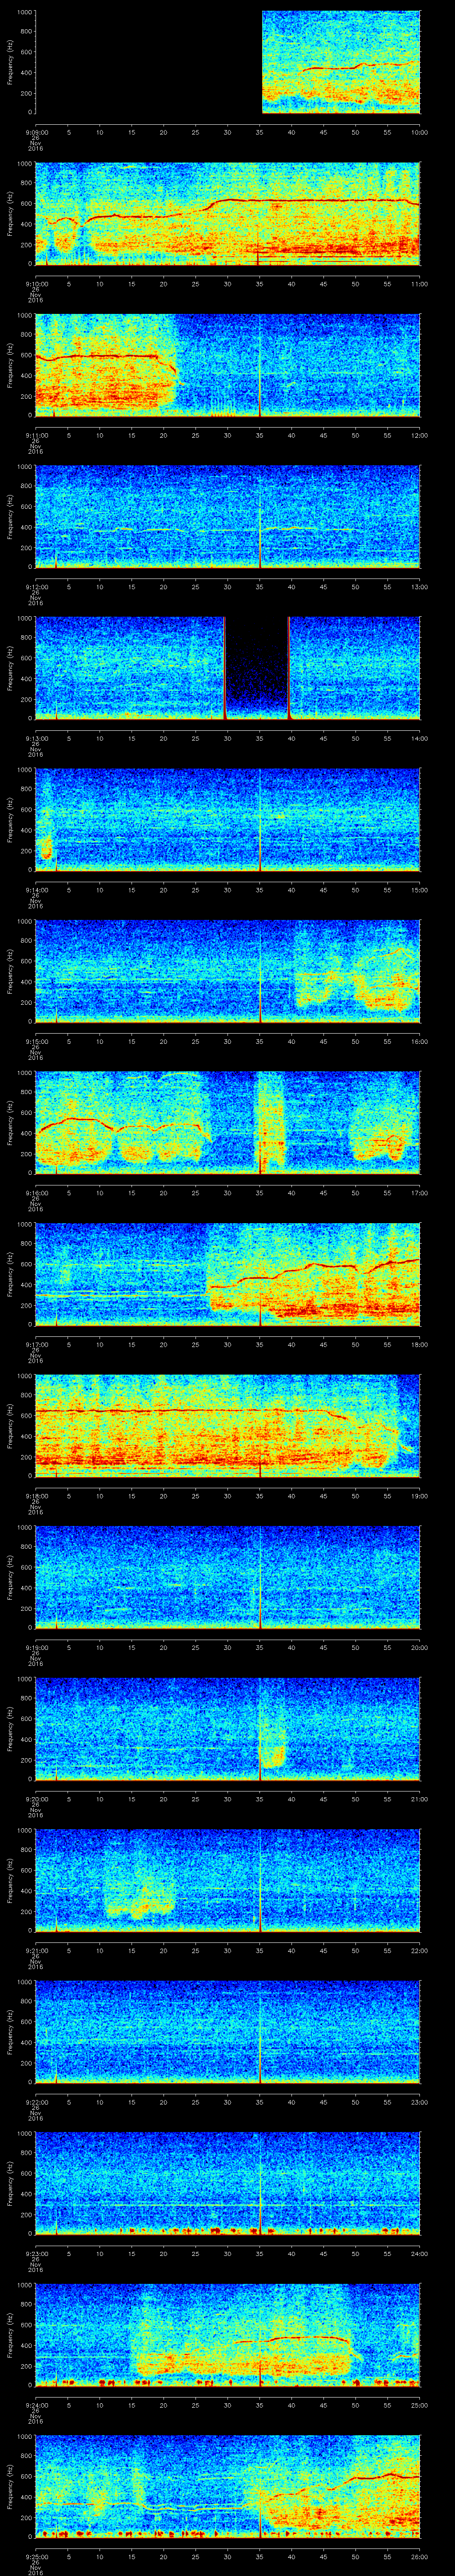Select the 9:24:00 spectrogram panel

(227, 2334)
